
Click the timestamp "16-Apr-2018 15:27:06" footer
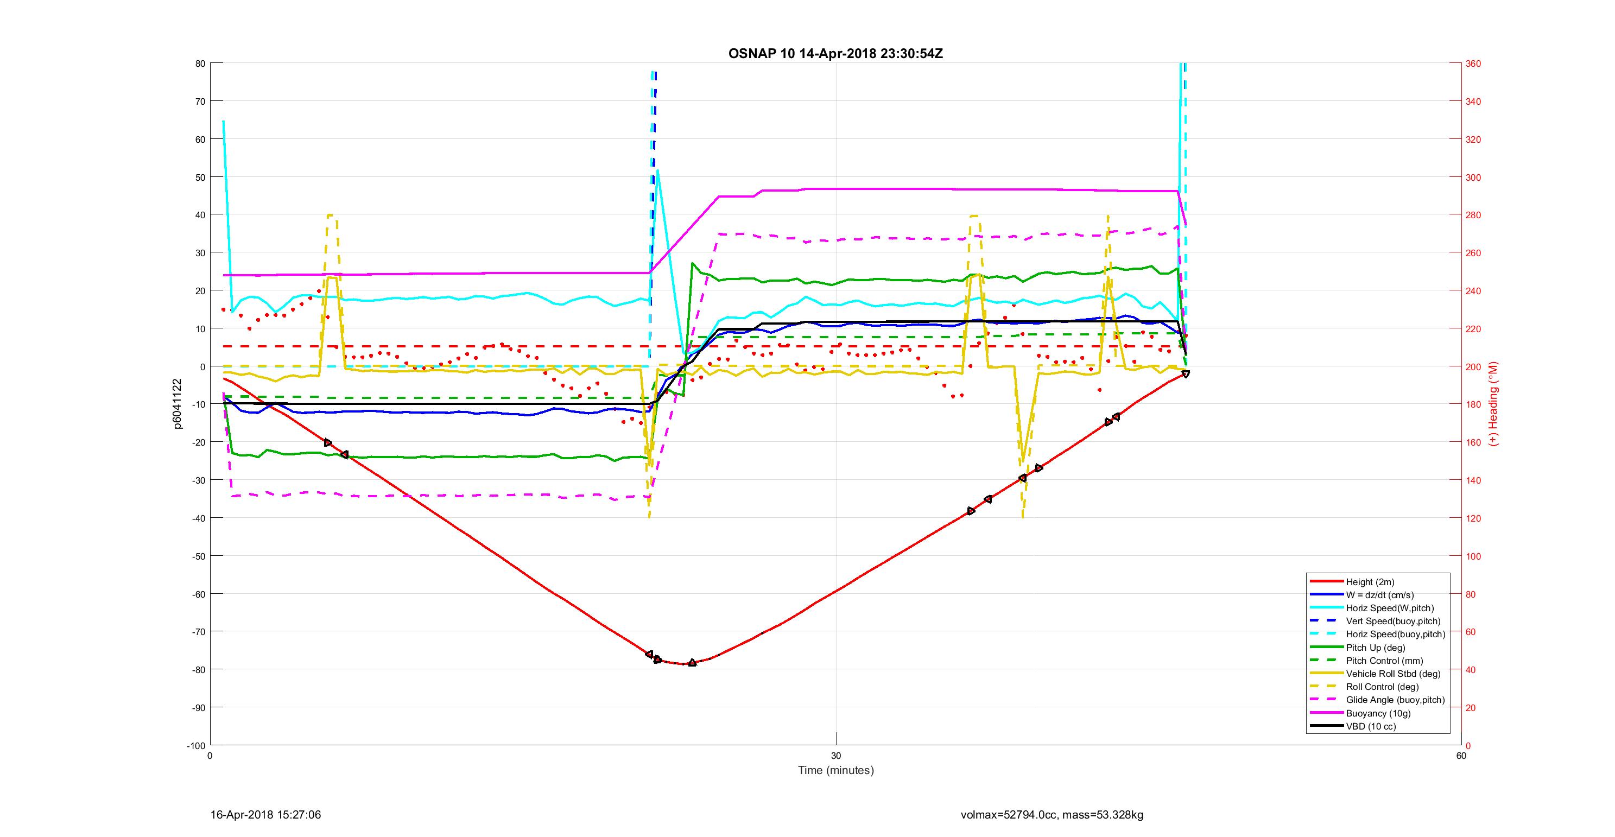pos(266,815)
